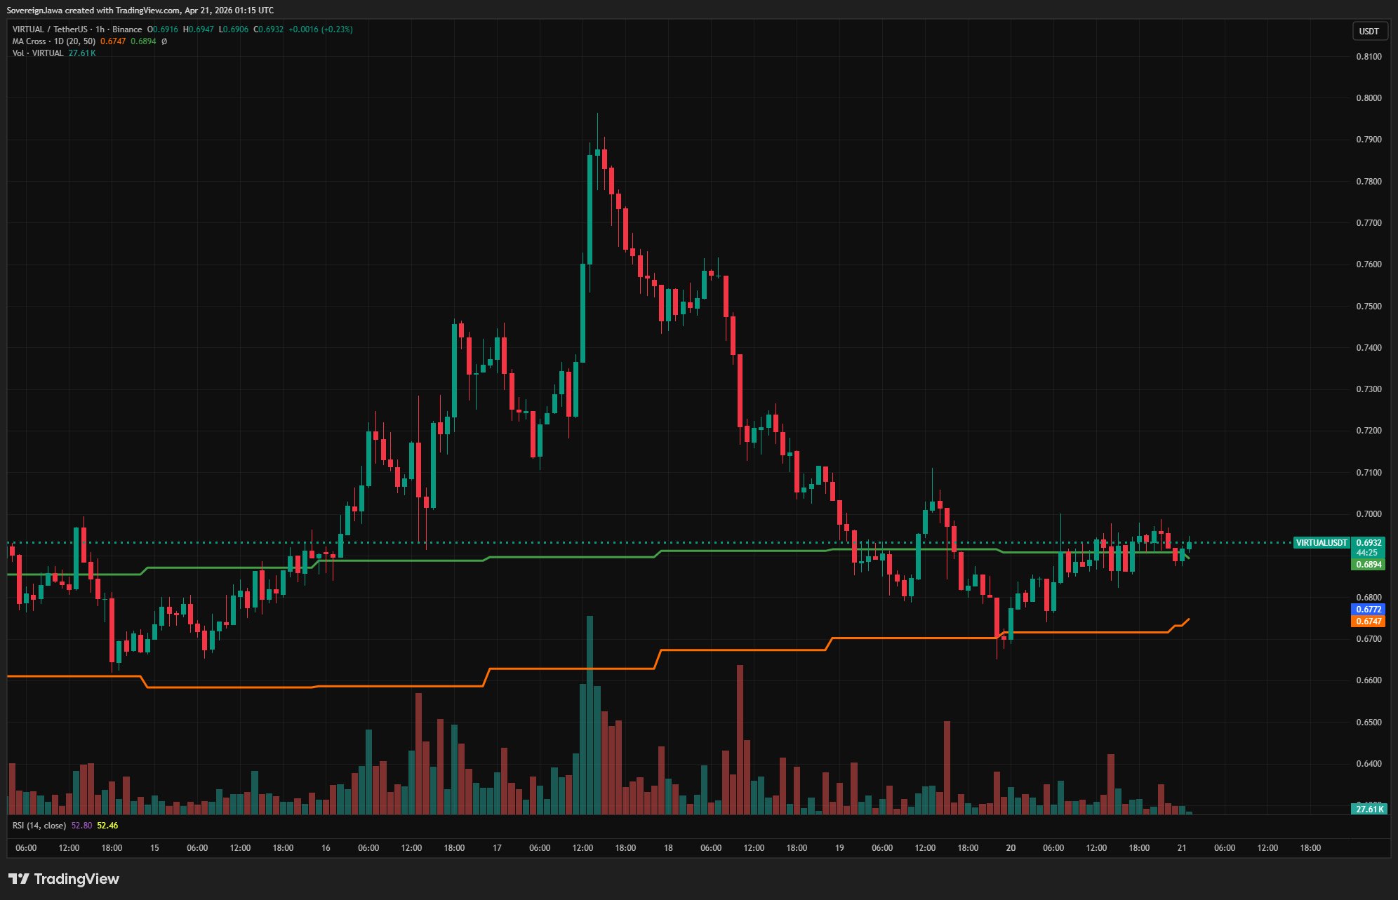
Task: Click the USDT currency button
Action: coord(1369,31)
